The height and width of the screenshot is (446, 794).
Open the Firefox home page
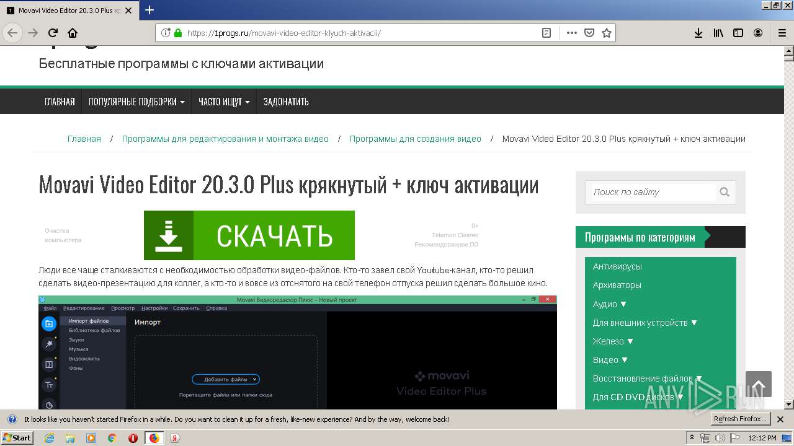73,33
